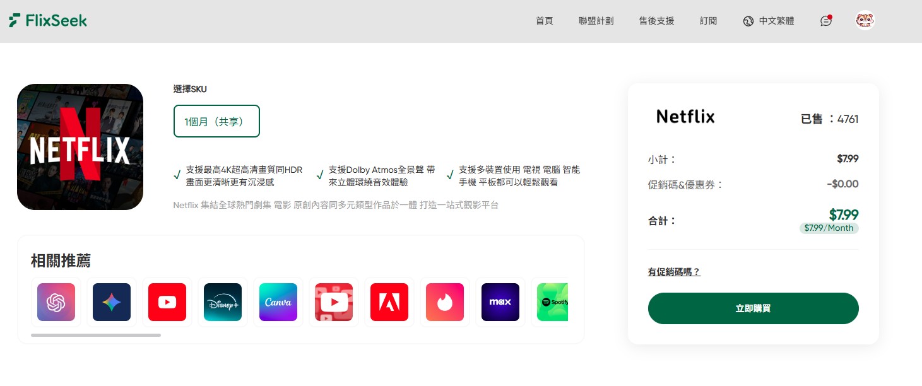Open 聯盟計劃 navigation item
This screenshot has height=386, width=922.
596,21
